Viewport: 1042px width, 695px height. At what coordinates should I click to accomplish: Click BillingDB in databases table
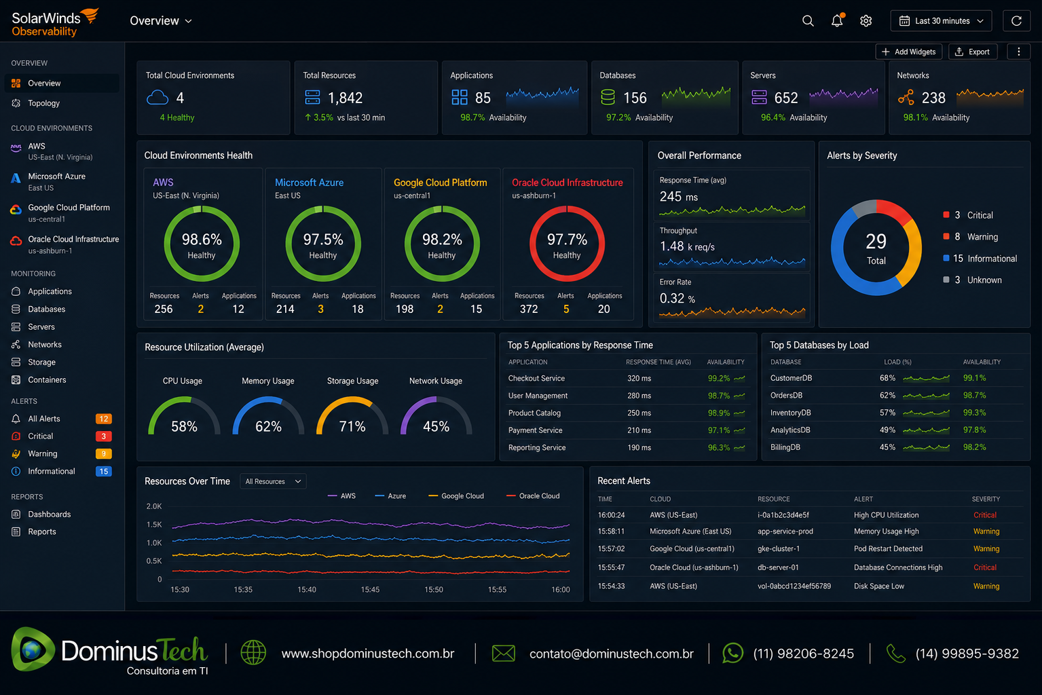click(785, 447)
